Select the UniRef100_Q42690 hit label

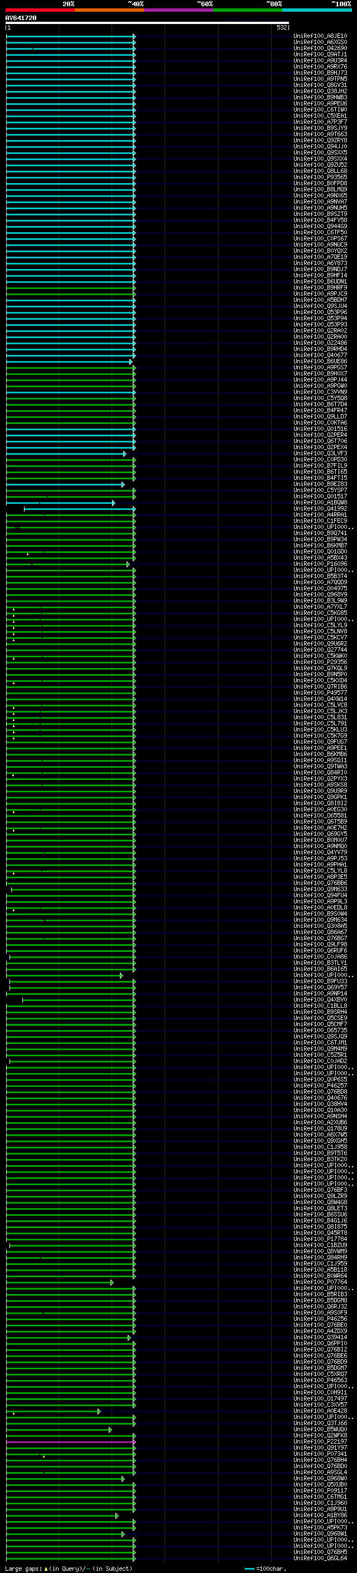click(x=320, y=48)
